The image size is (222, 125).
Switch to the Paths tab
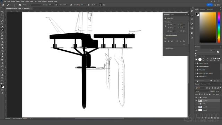pyautogui.click(x=209, y=84)
